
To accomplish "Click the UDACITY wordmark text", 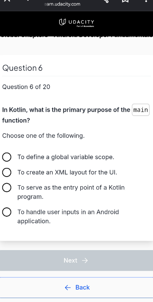I will click(81, 22).
